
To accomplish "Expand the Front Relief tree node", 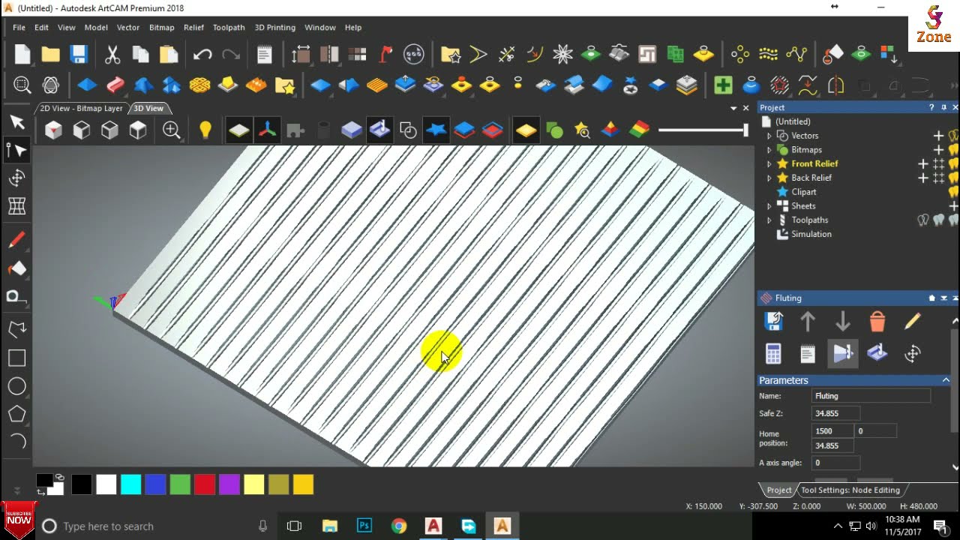I will tap(769, 163).
